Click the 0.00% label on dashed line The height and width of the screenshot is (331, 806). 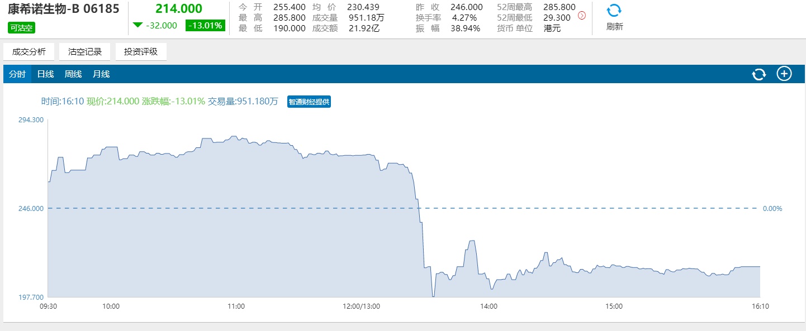772,208
